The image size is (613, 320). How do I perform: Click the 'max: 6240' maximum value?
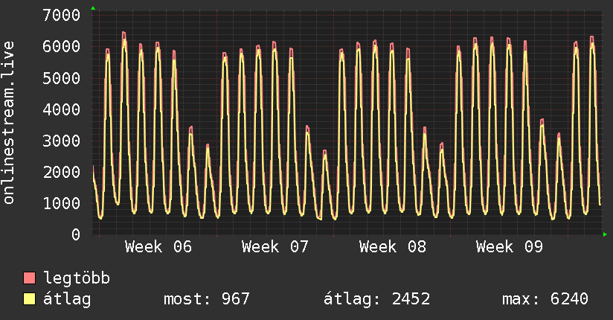point(545,299)
